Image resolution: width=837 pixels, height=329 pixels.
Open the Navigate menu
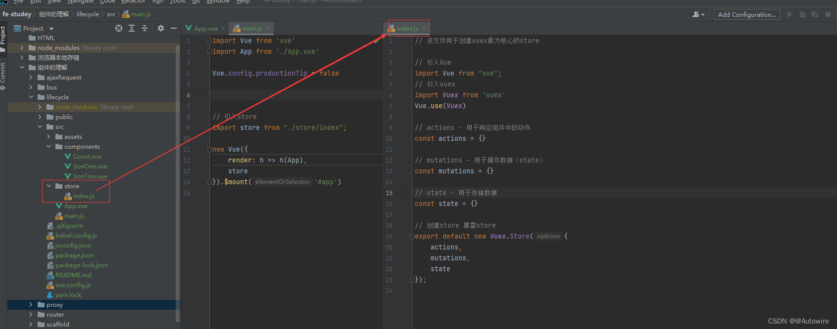coord(80,1)
